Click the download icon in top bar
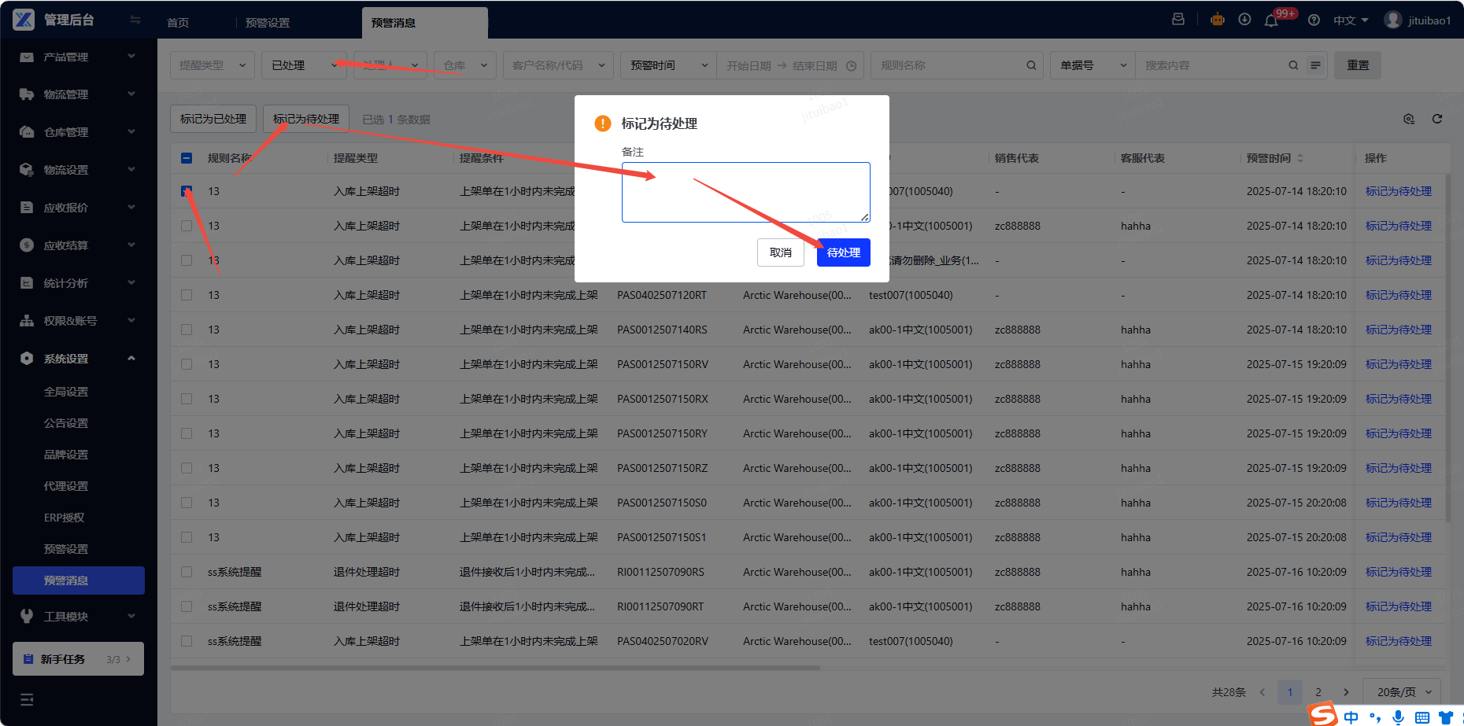1464x726 pixels. click(x=1244, y=20)
